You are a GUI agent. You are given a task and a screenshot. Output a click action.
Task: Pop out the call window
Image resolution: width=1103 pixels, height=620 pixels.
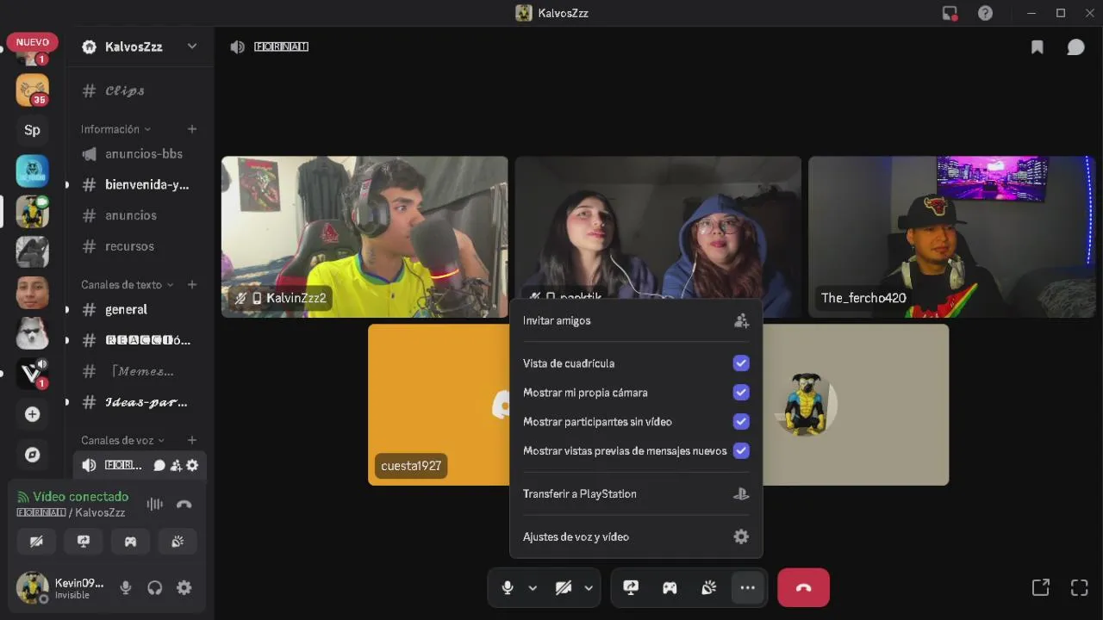(x=1040, y=587)
